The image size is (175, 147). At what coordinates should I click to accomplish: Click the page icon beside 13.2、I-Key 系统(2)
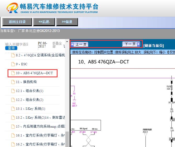pyautogui.click(x=13, y=118)
